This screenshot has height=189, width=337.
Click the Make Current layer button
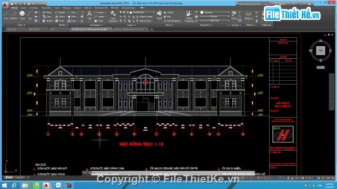tap(144, 16)
